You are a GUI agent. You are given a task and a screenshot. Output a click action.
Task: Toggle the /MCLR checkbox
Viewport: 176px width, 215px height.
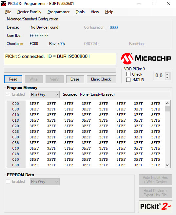coord(128,80)
